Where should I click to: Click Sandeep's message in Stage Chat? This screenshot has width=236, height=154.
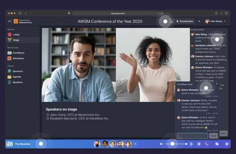[x=209, y=49]
